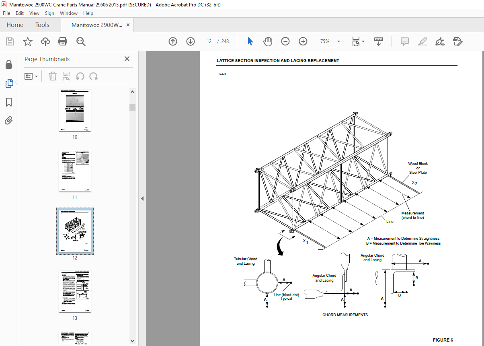Bookmark with the star icon
This screenshot has height=346, width=484.
click(28, 41)
